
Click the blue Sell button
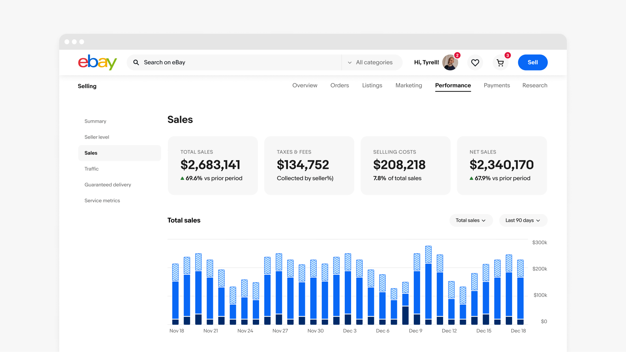point(533,62)
